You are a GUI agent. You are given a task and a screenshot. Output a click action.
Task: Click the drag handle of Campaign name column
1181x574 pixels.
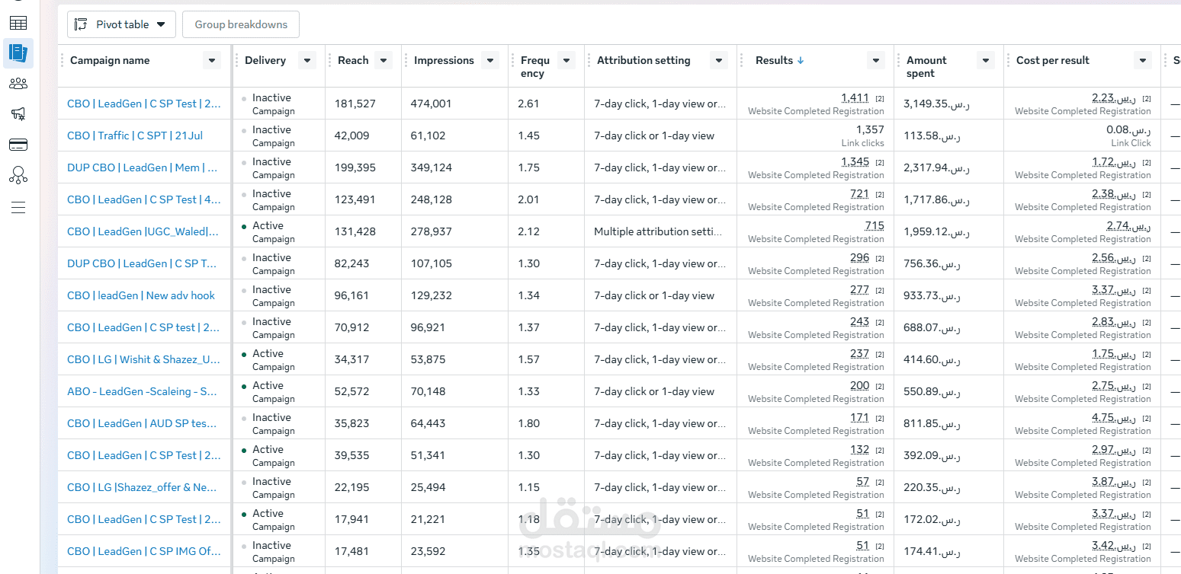click(63, 61)
